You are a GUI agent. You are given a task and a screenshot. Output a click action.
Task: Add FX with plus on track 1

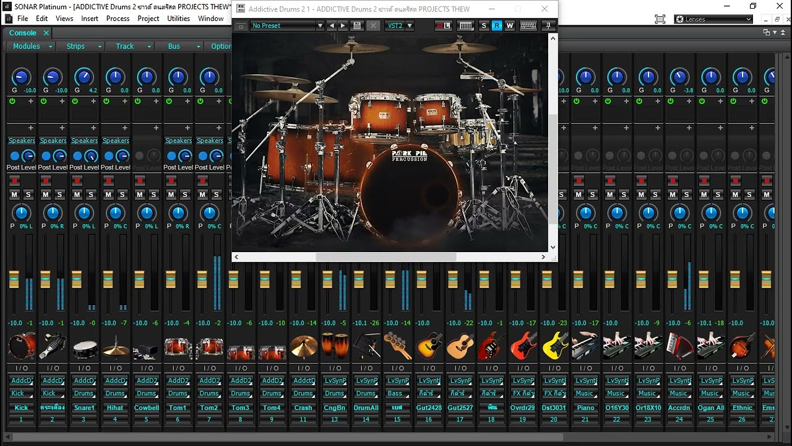coord(30,100)
